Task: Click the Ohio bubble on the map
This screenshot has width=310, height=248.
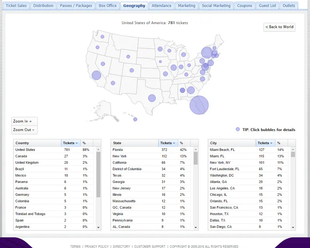Action: pyautogui.click(x=189, y=65)
